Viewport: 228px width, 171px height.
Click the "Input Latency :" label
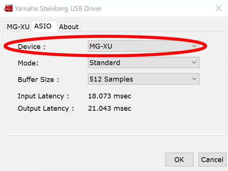coord(44,96)
